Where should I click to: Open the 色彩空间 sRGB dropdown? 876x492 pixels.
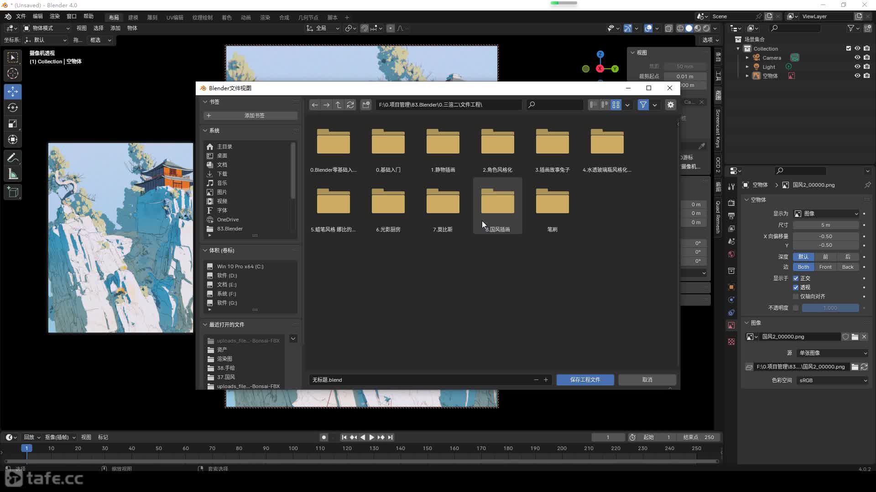tap(833, 380)
